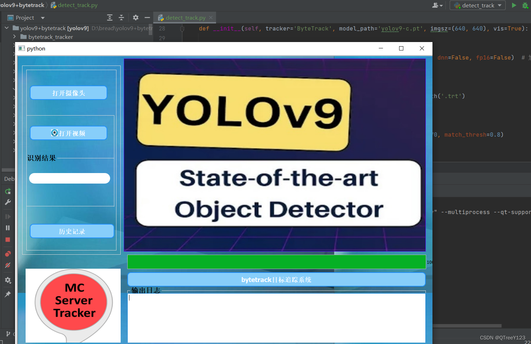Click the wrench icon in the Debug panel
Screen dimensions: 531x344
pyautogui.click(x=8, y=202)
